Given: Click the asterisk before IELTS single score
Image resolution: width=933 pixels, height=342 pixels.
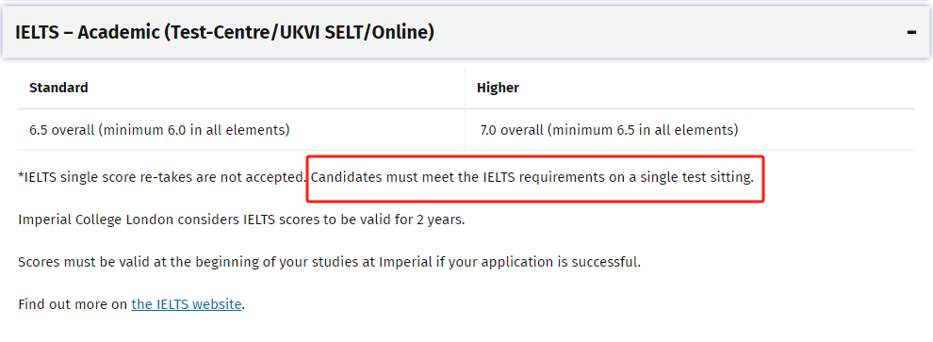Looking at the screenshot, I should tap(21, 175).
